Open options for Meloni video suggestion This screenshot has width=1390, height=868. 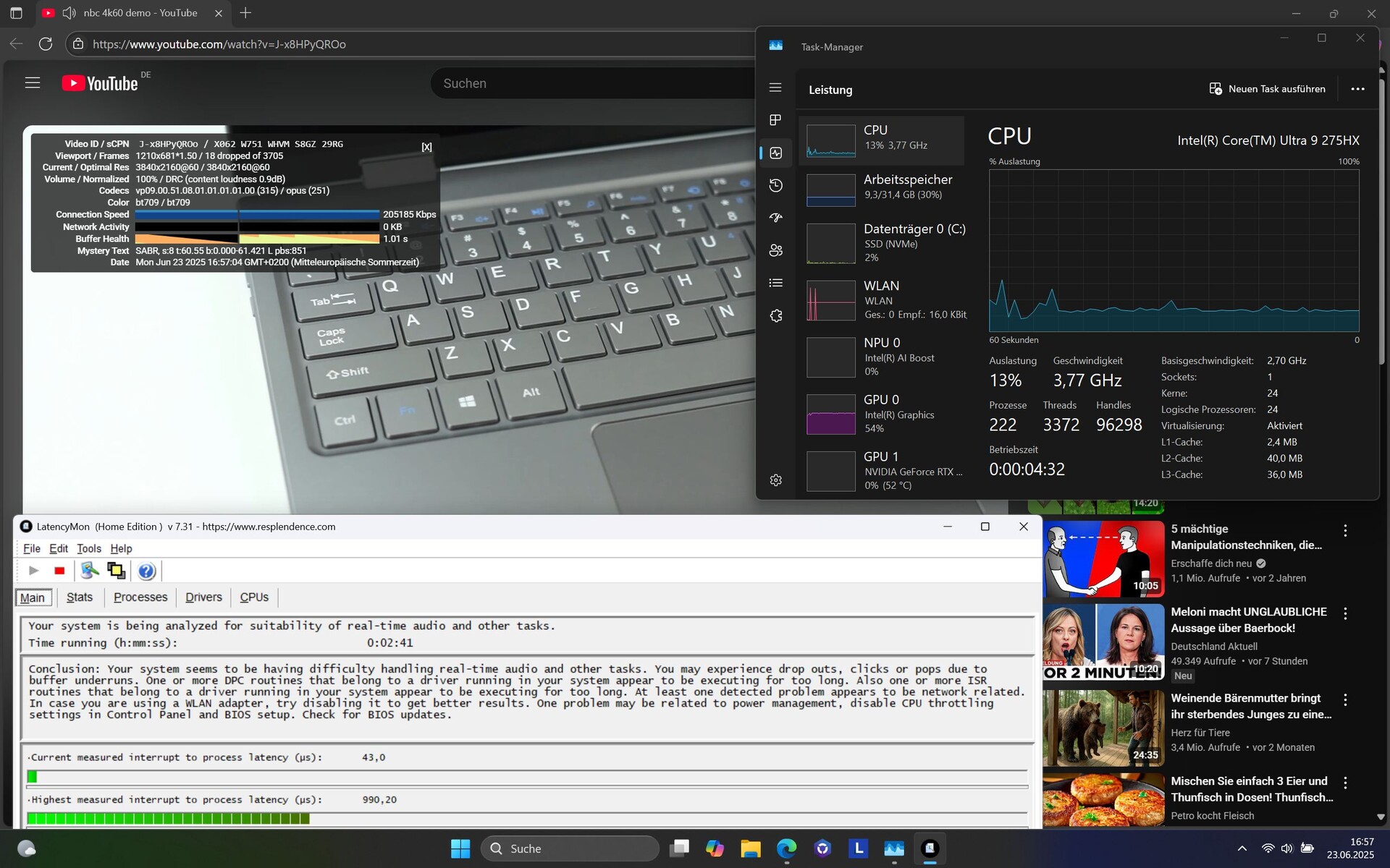(x=1345, y=613)
